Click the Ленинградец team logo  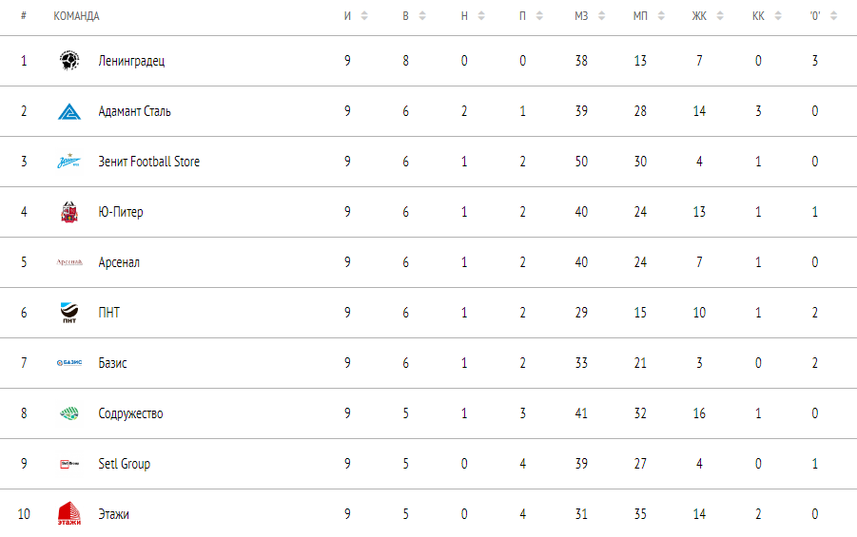tap(69, 61)
